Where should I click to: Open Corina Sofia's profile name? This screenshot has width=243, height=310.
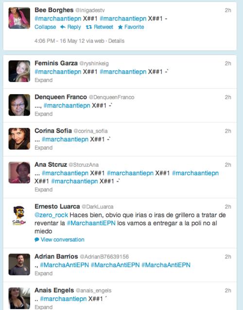click(x=53, y=131)
